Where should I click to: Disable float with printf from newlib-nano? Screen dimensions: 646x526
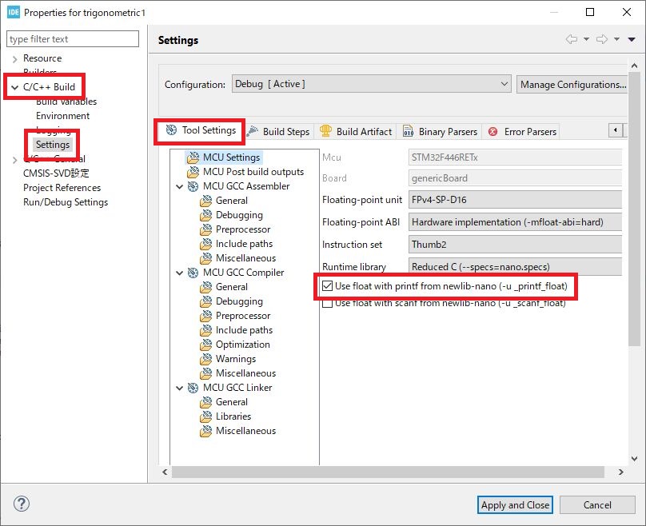[327, 285]
